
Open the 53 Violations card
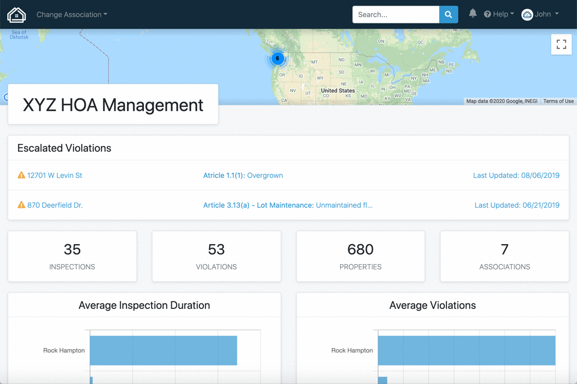coord(216,256)
